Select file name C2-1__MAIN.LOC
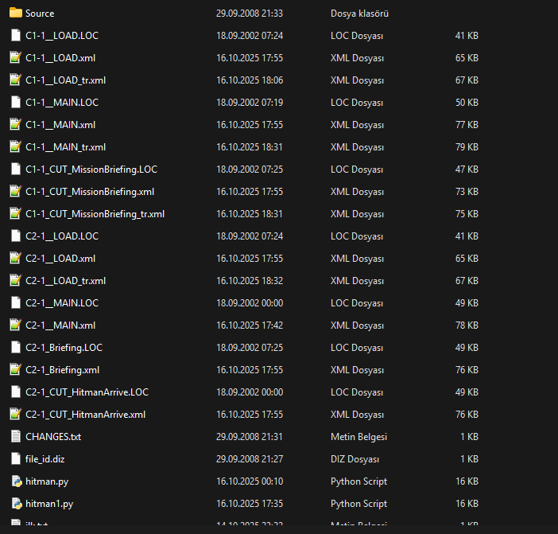Screen dimensions: 558x534 62,303
